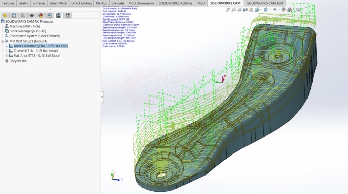Screen dimensions: 348x194
Task: Click the View Orientation cube icon
Action: [257, 10]
